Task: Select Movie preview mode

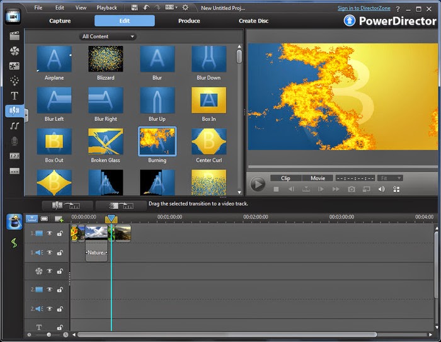Action: (x=318, y=178)
